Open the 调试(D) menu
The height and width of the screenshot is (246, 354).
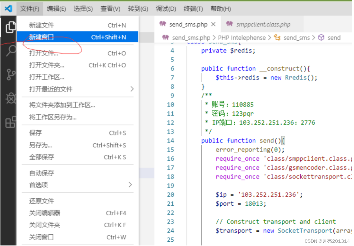pos(166,9)
